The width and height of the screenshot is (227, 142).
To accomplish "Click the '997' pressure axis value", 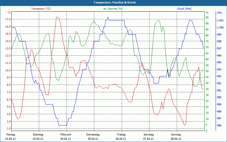I will [219, 49].
